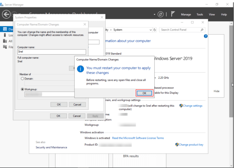This screenshot has width=234, height=168.
Task: Refresh the Control Panel address bar
Action: click(x=154, y=30)
